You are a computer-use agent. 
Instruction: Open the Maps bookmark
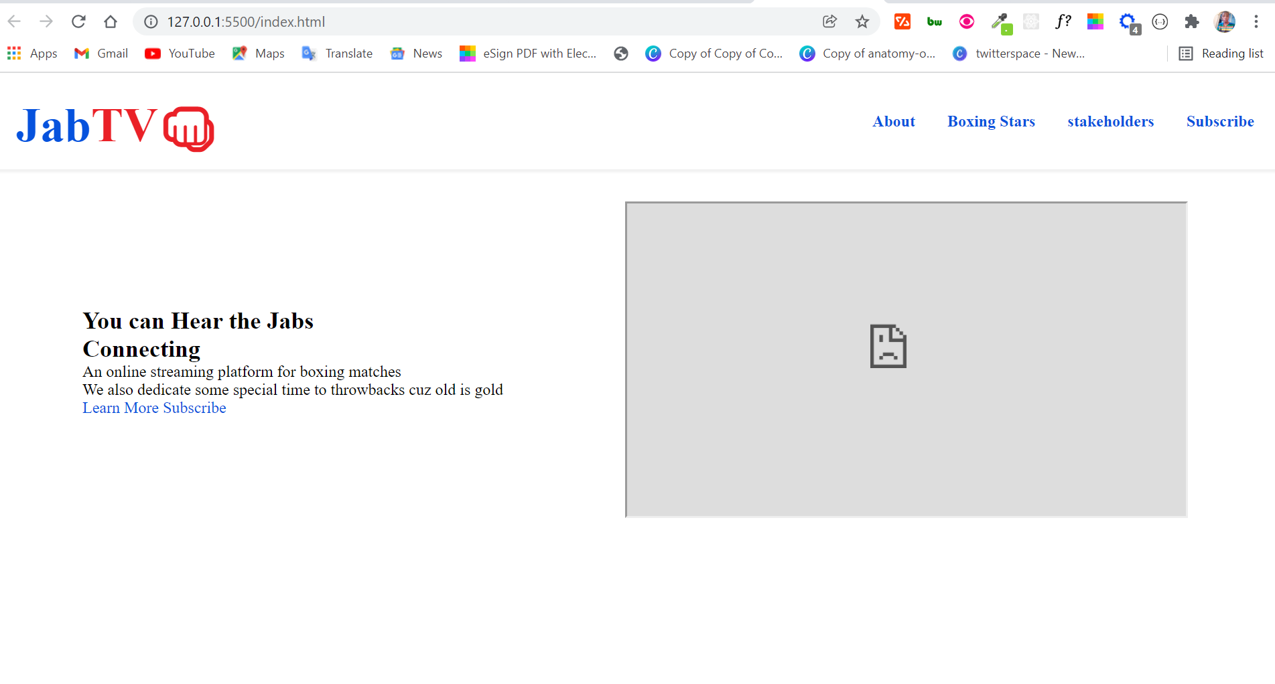[258, 54]
